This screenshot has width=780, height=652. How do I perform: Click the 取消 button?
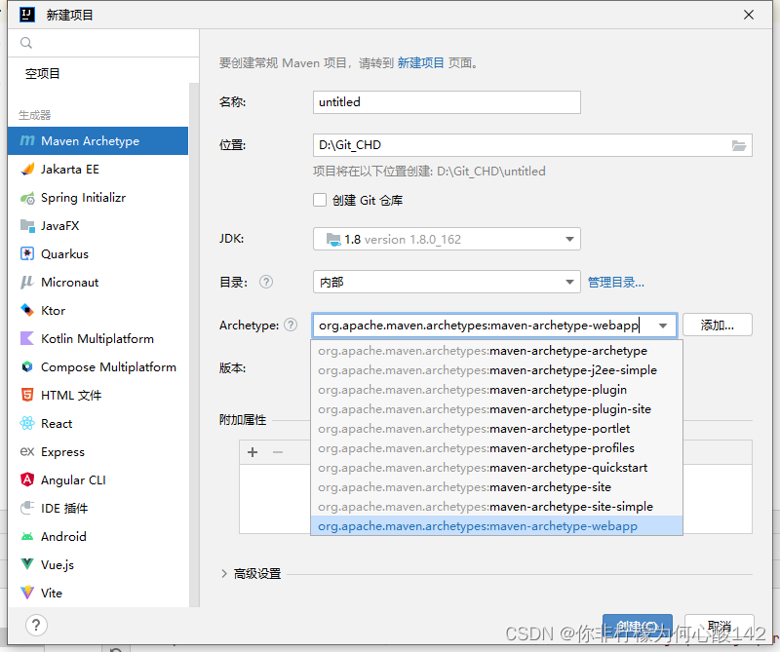(x=720, y=626)
